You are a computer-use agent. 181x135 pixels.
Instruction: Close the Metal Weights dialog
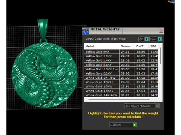pos(161,31)
